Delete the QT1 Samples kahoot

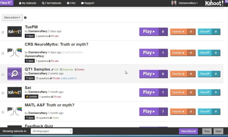click(x=79, y=70)
